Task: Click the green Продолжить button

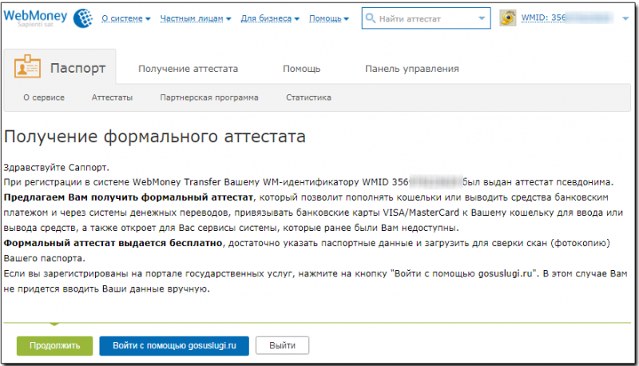Action: [x=54, y=345]
